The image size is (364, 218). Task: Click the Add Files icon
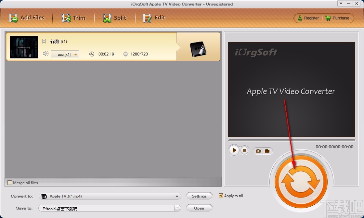[x=13, y=18]
